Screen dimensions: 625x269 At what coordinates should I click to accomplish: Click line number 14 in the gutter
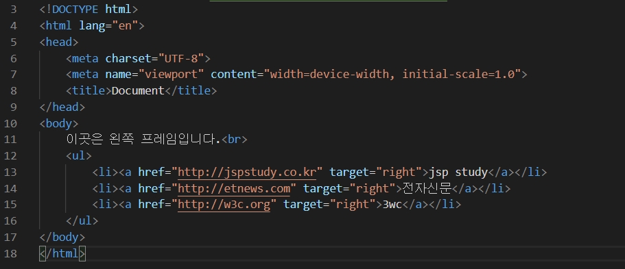tap(10, 188)
